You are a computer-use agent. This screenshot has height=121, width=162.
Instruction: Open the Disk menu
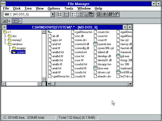click(x=17, y=8)
